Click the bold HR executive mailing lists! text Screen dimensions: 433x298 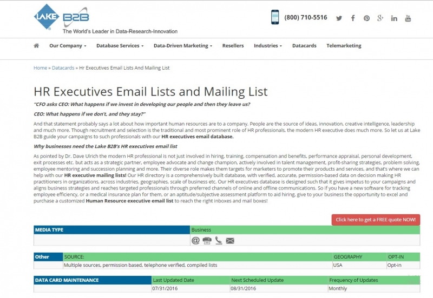(x=95, y=175)
